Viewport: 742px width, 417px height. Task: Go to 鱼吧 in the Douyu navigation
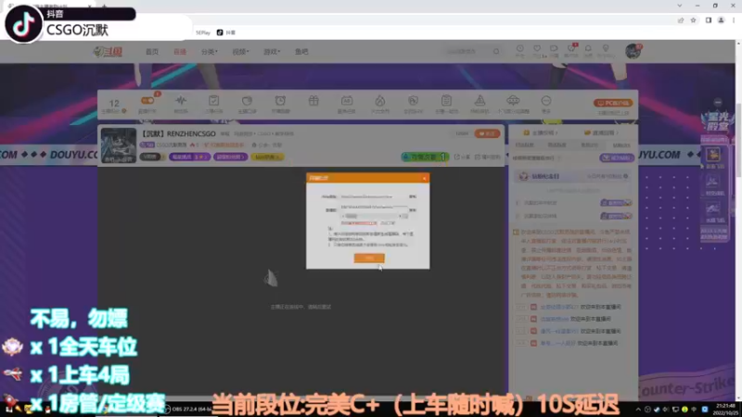point(301,52)
